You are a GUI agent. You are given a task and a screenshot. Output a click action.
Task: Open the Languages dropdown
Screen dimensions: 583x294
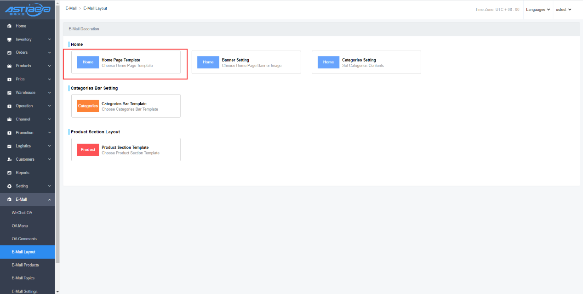click(x=538, y=10)
